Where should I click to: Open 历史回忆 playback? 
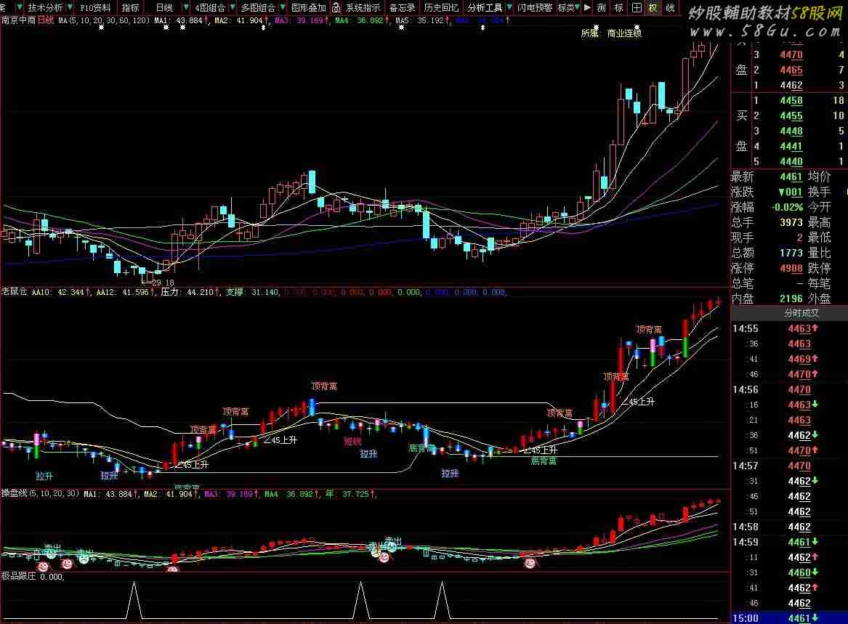coord(441,7)
